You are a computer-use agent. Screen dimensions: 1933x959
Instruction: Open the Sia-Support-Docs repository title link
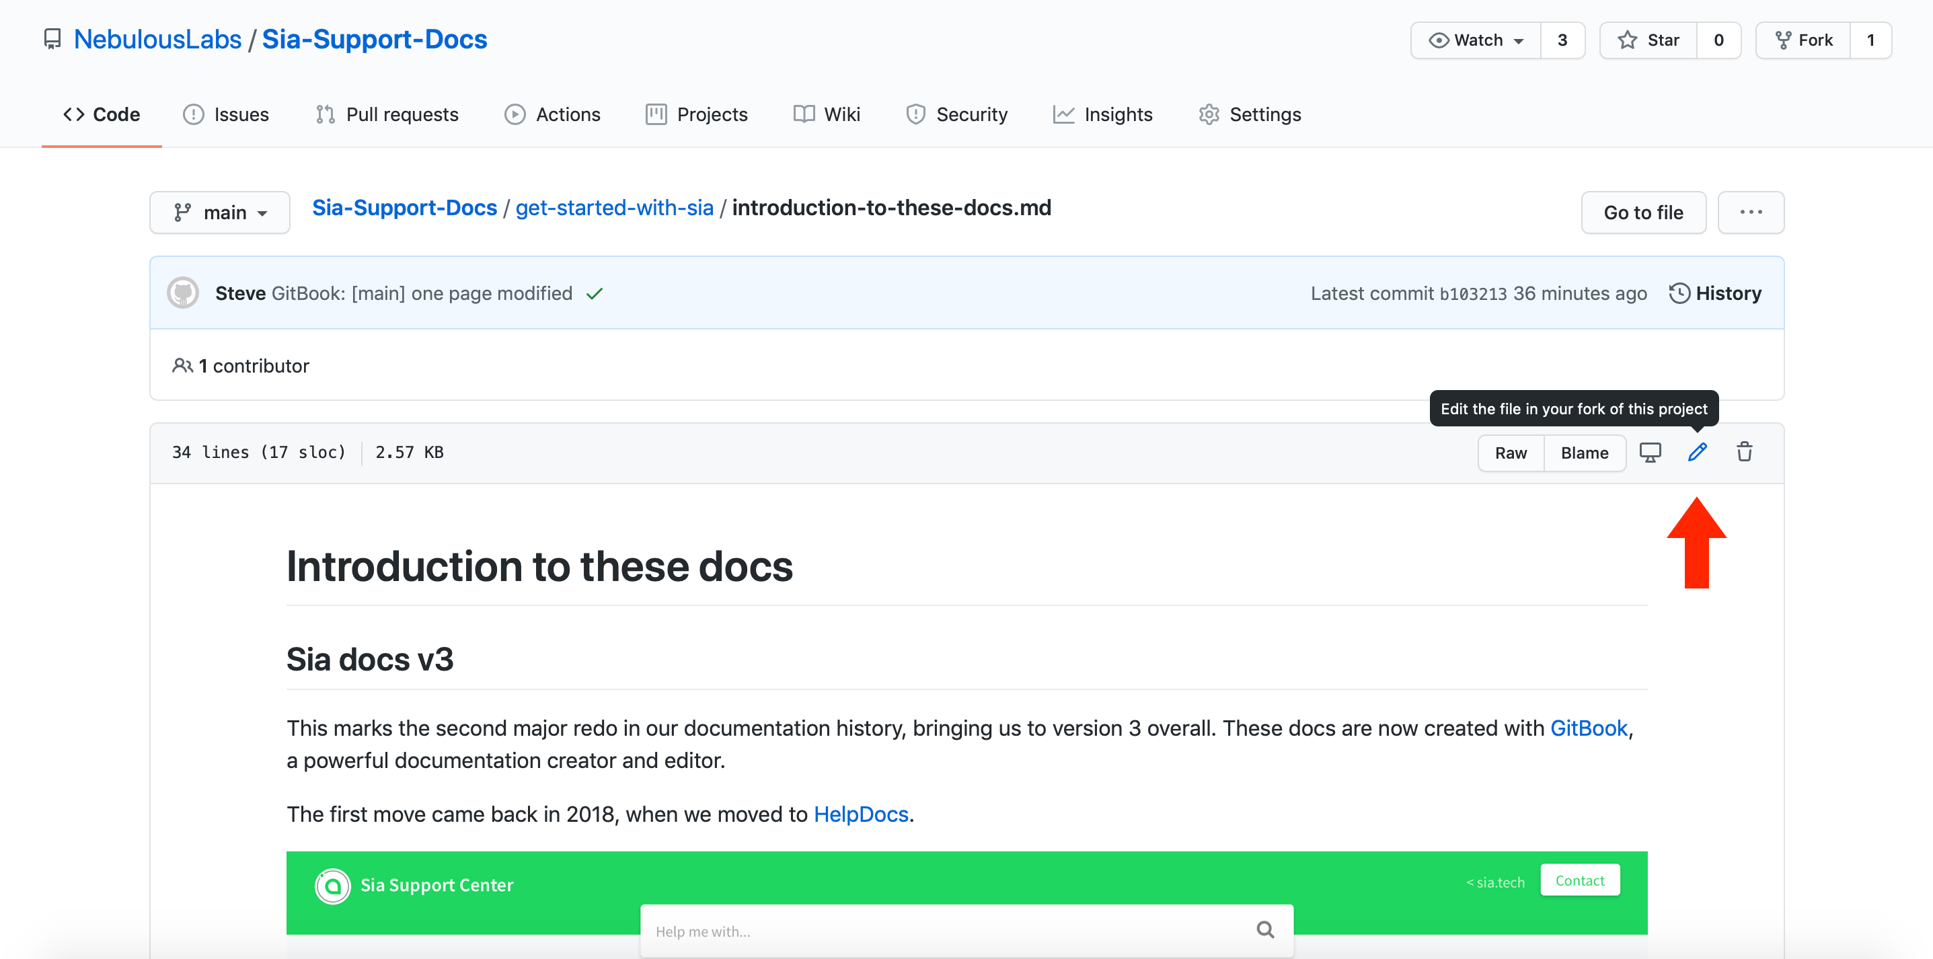click(x=375, y=39)
